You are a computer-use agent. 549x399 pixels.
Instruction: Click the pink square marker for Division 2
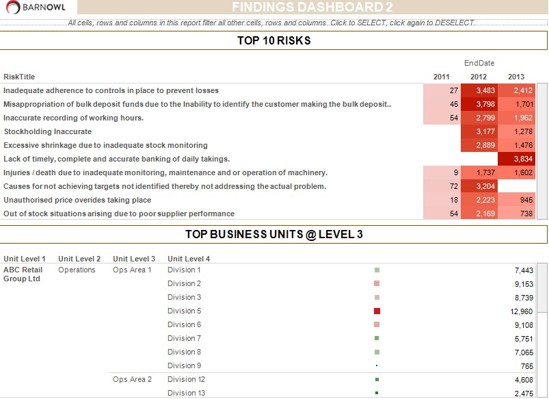377,283
